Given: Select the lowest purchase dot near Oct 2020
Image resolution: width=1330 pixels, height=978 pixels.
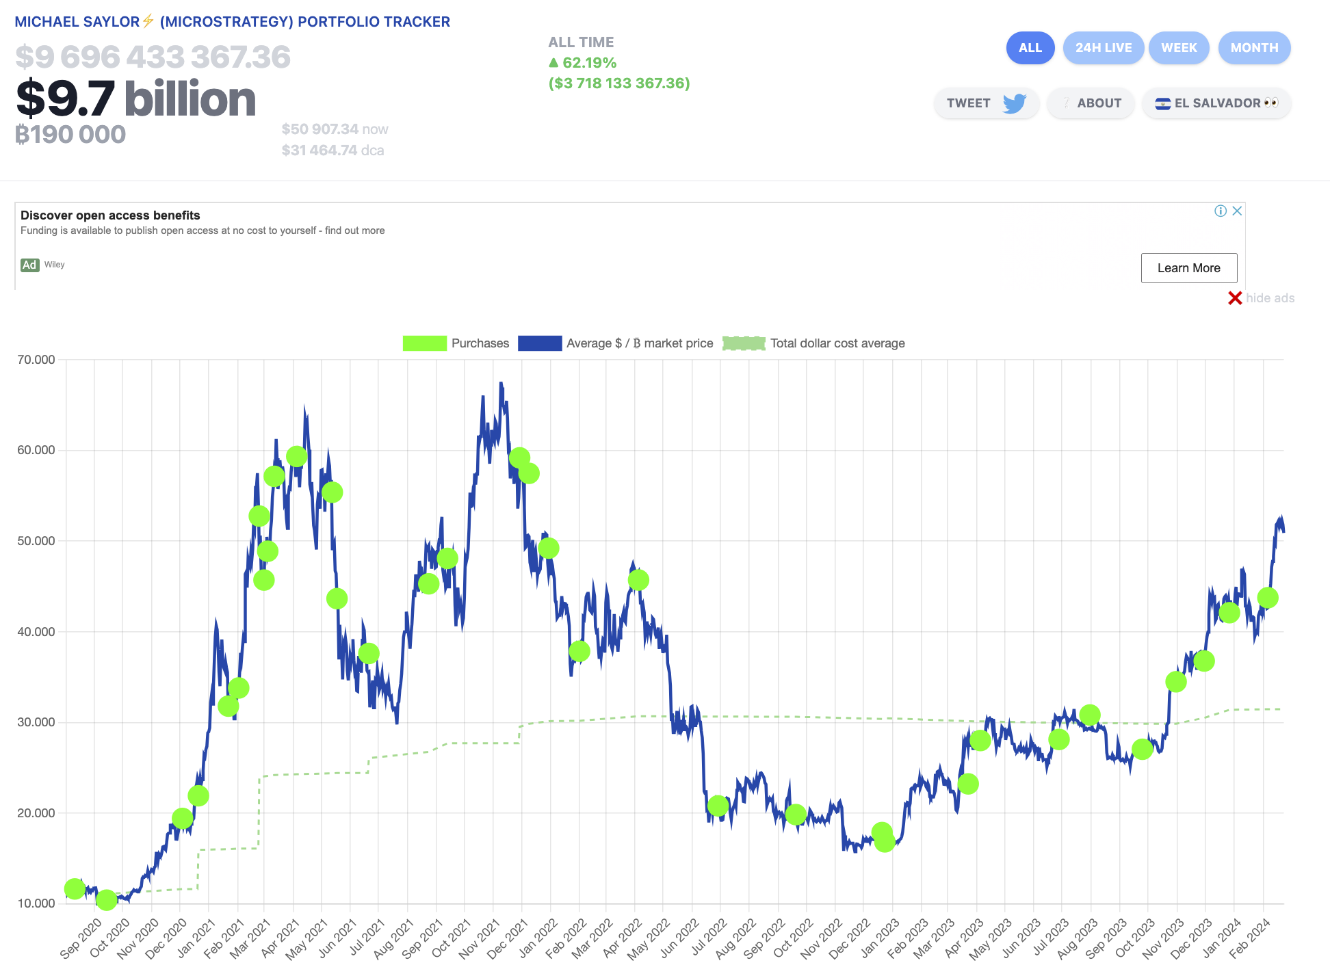Looking at the screenshot, I should click(106, 900).
